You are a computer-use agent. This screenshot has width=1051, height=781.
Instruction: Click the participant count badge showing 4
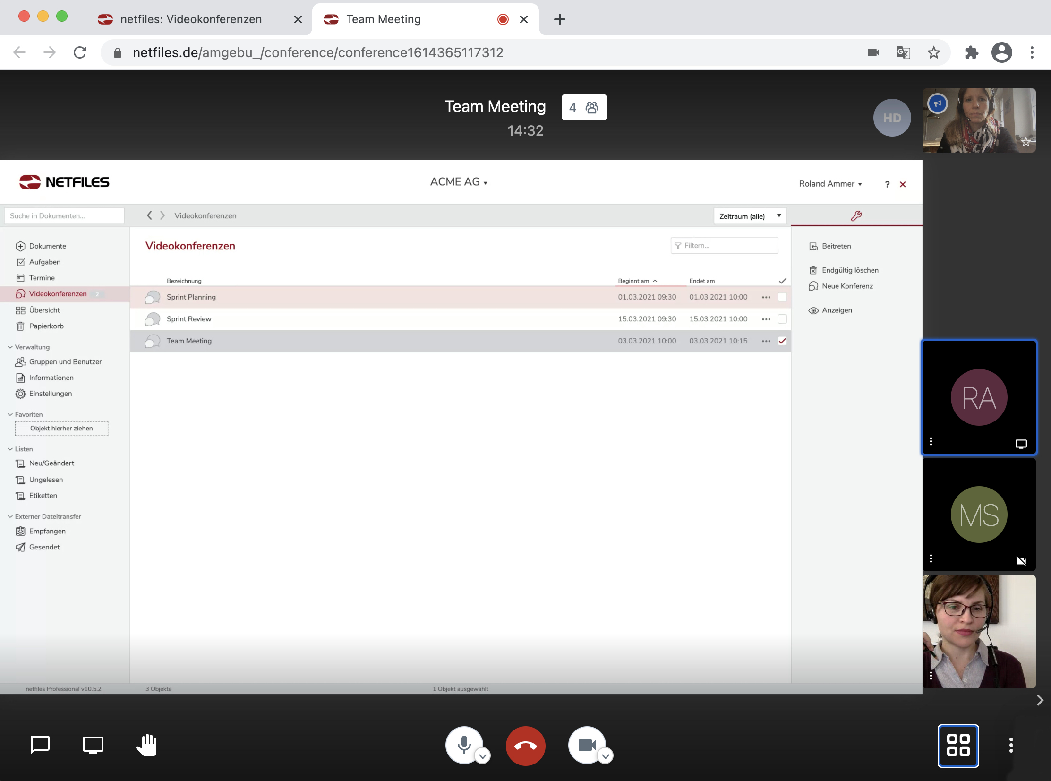pos(584,107)
